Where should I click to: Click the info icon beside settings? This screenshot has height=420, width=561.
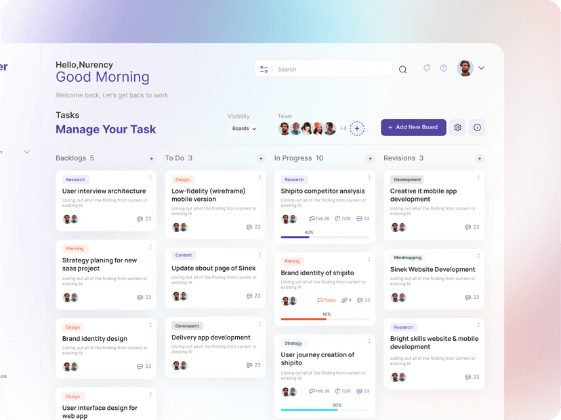477,127
